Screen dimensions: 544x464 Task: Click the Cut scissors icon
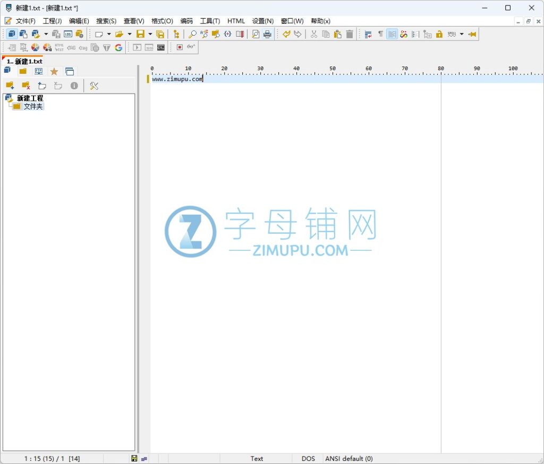(314, 34)
